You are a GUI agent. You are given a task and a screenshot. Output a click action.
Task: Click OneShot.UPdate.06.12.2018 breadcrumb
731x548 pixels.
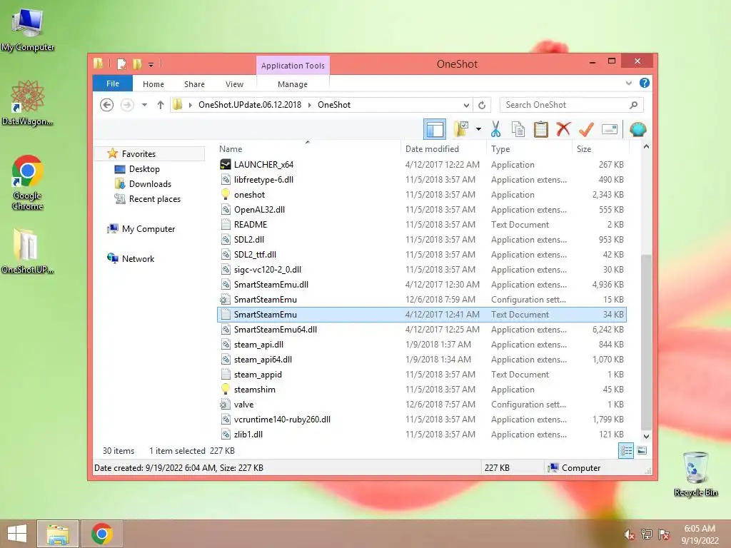(x=250, y=105)
